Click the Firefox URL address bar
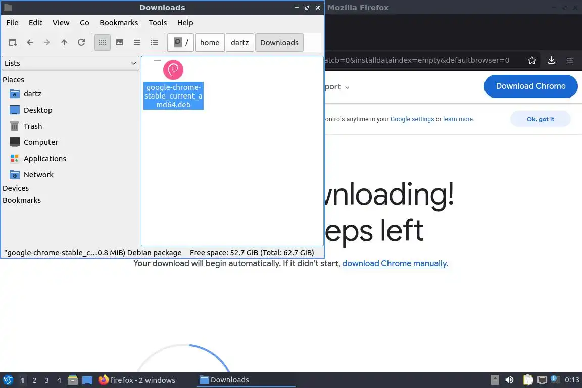 [418, 60]
